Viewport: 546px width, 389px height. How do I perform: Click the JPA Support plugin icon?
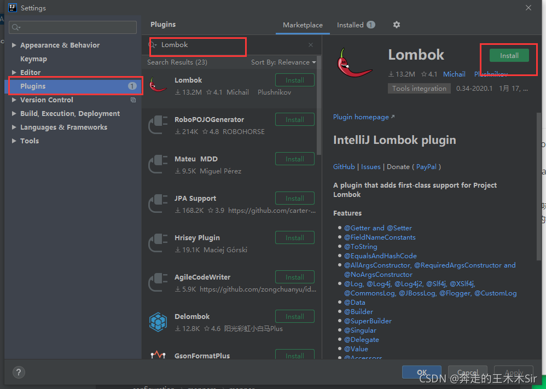coord(158,204)
